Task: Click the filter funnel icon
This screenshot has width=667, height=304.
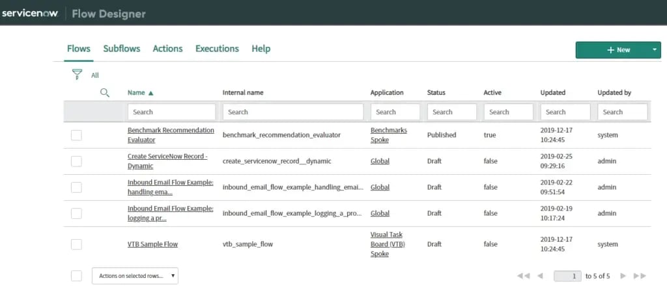Action: point(77,75)
